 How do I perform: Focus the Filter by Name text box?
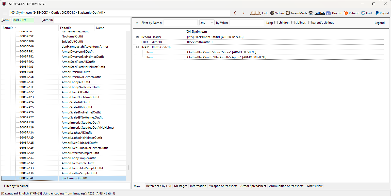pyautogui.click(x=180, y=23)
